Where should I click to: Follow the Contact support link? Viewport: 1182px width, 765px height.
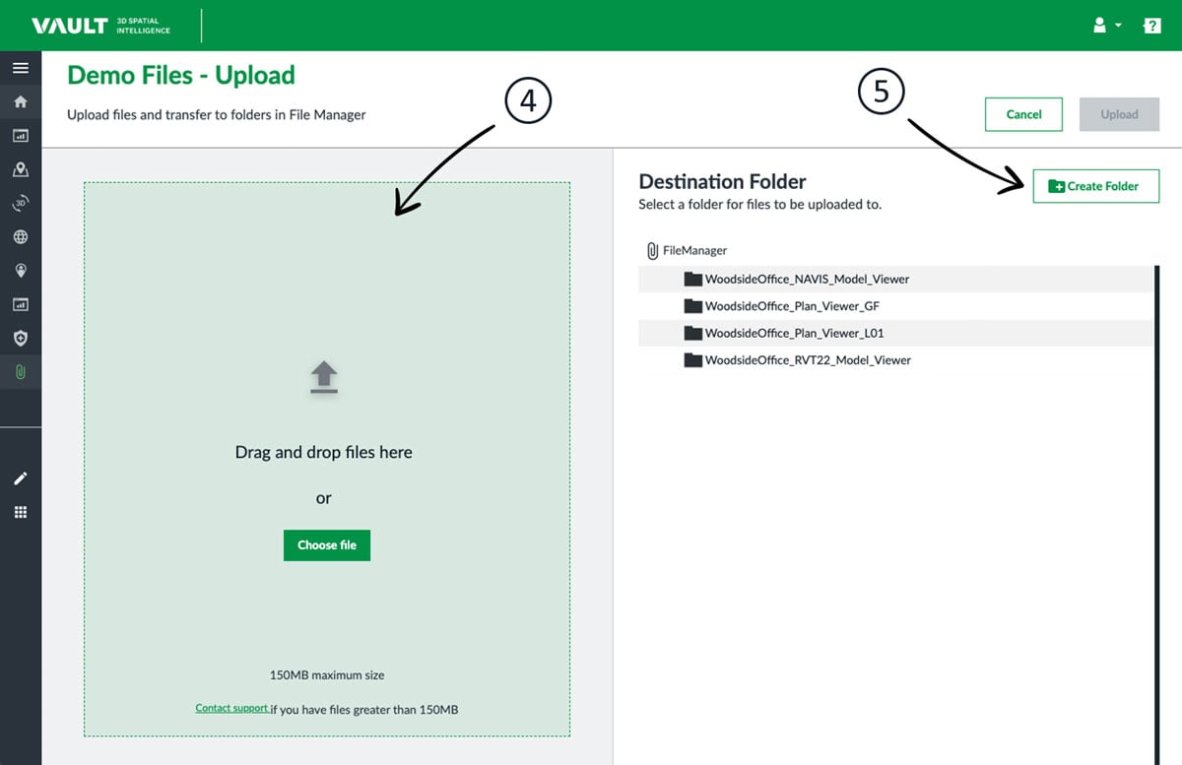coord(231,708)
